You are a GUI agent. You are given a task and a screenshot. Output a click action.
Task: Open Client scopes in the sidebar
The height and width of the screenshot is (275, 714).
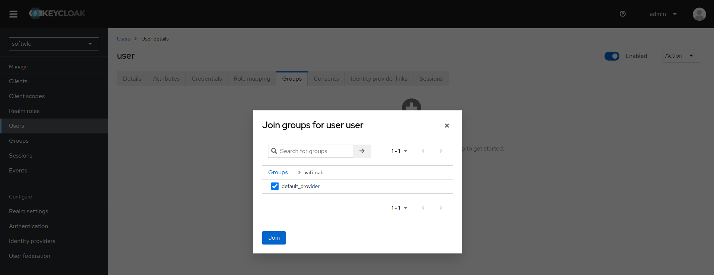[x=54, y=96]
